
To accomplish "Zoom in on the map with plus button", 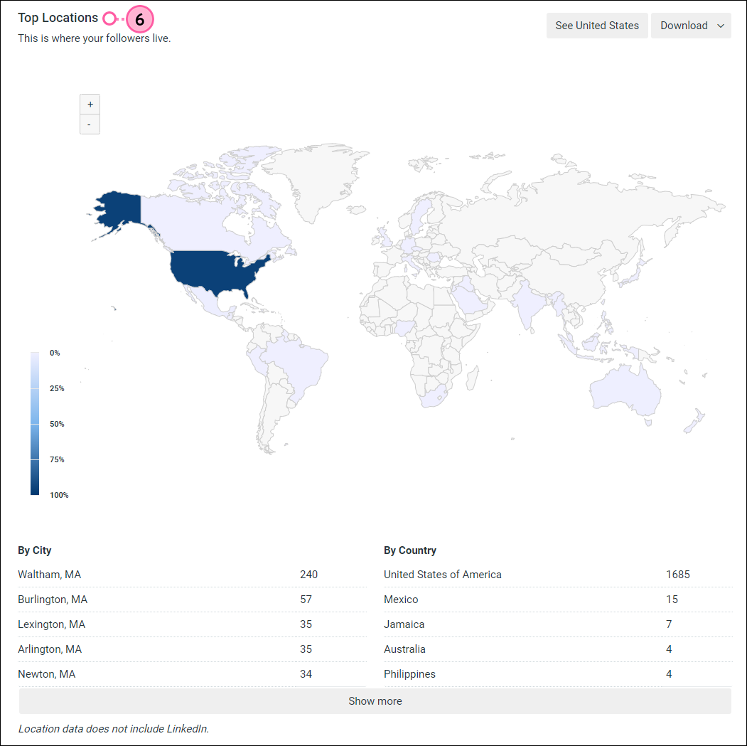I will point(90,105).
